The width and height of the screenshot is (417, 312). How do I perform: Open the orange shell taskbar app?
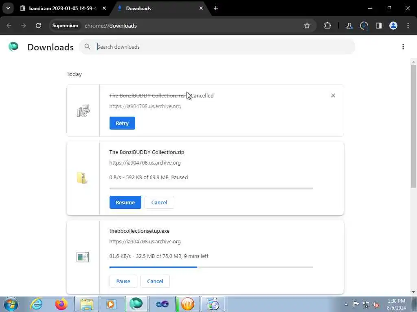(x=187, y=304)
